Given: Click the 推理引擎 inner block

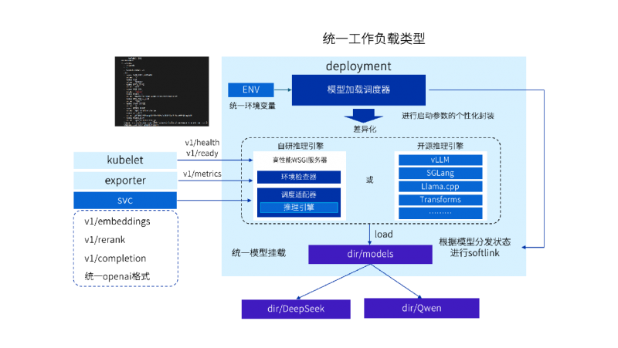Looking at the screenshot, I should pos(299,207).
